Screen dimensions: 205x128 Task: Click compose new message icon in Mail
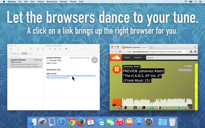(18, 49)
